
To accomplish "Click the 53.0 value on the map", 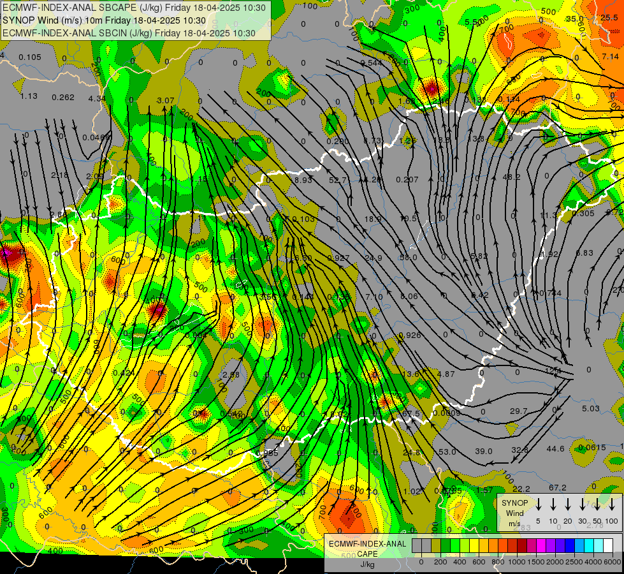I will (x=447, y=452).
